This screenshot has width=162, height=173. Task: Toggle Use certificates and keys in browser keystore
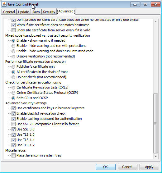pyautogui.click(x=13, y=108)
